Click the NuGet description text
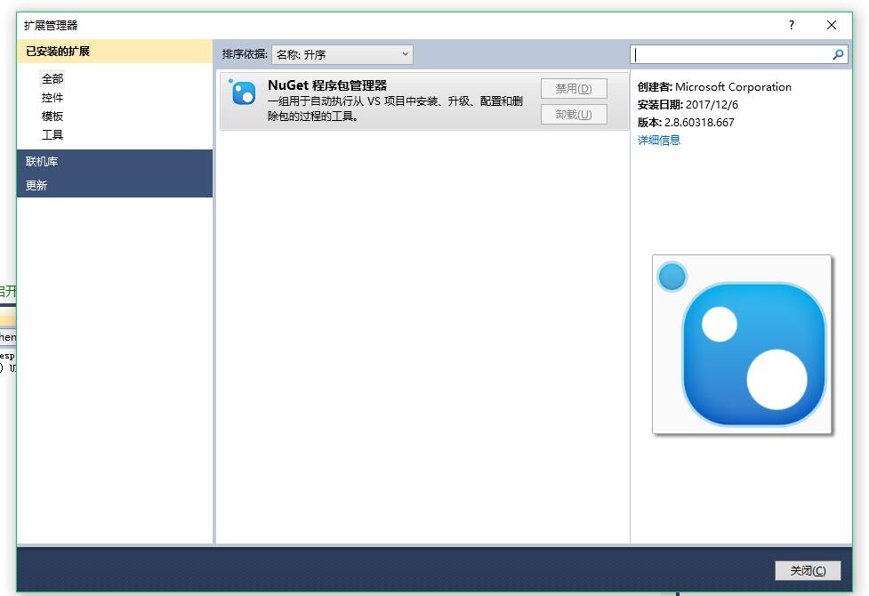The image size is (869, 596). 395,109
